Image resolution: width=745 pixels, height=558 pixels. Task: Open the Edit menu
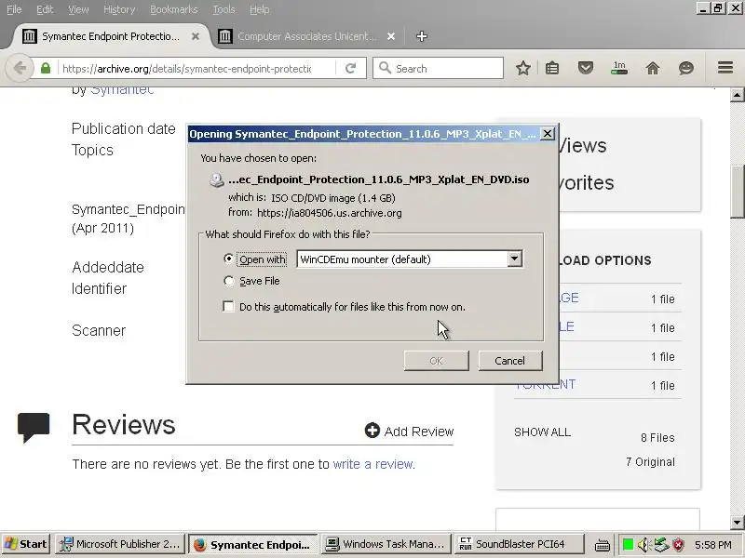45,9
